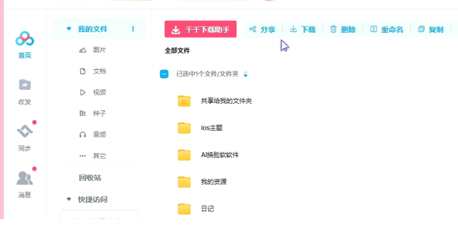The image size is (458, 233).
Task: Click the 其它 ellipsis icon
Action: (83, 156)
